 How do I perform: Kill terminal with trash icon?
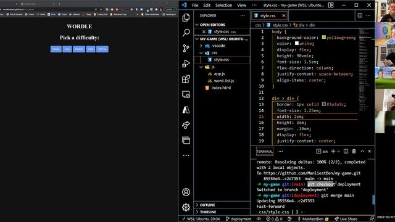tap(354, 151)
